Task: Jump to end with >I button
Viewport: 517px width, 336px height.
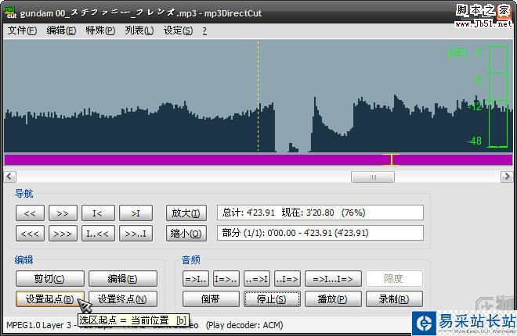Action: tap(136, 213)
